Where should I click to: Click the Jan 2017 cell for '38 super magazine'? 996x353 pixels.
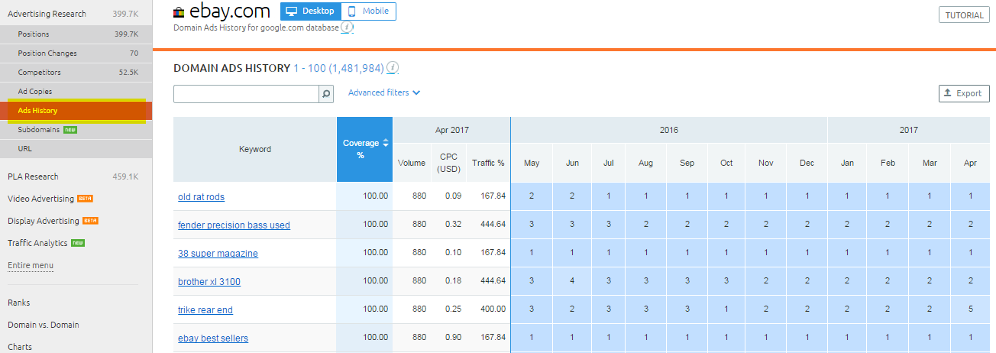847,253
